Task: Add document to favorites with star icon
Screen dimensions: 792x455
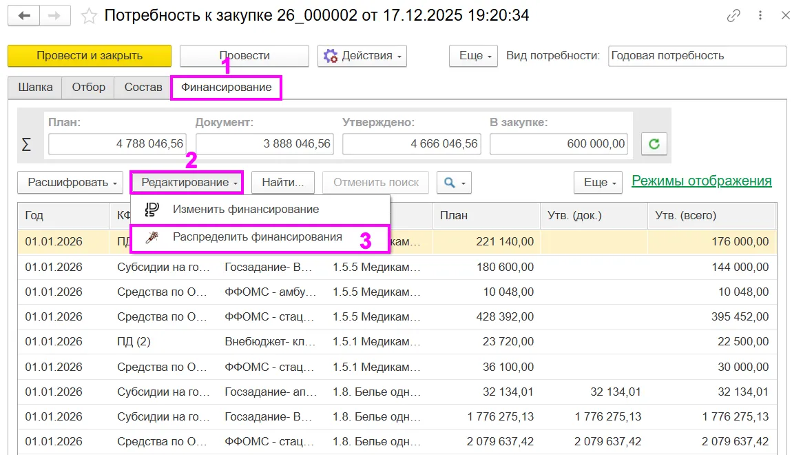Action: (x=89, y=16)
